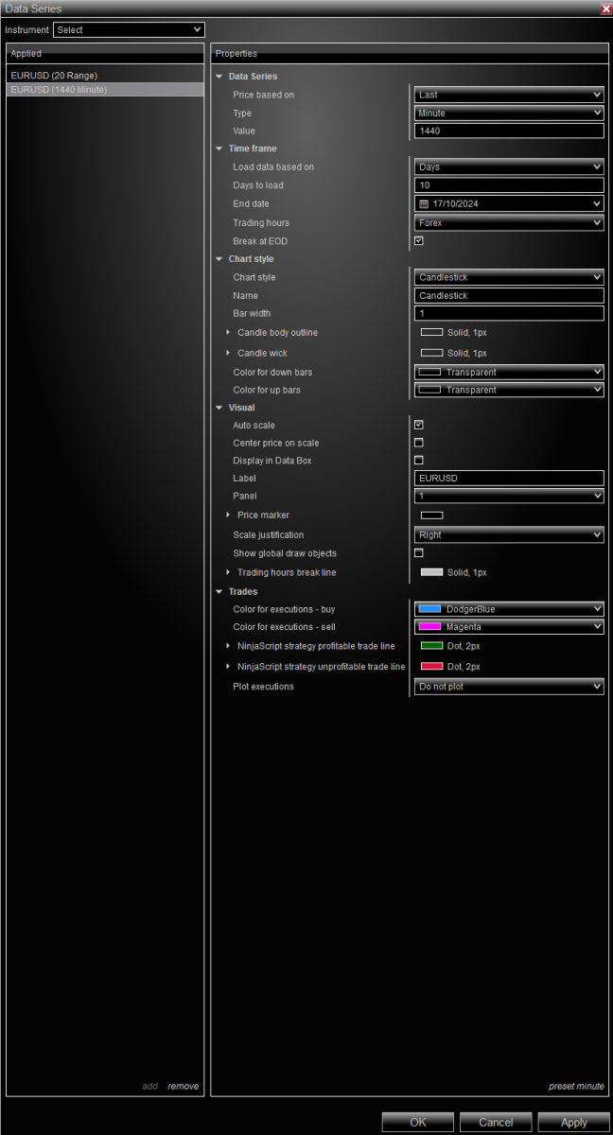The image size is (613, 1135).
Task: Click the Name field showing Candlestick
Action: 509,295
